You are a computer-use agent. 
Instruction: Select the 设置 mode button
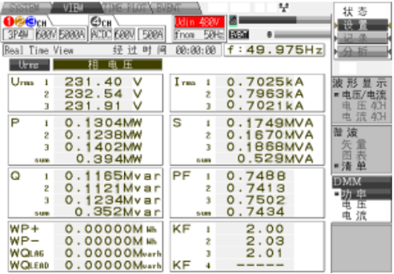(362, 25)
